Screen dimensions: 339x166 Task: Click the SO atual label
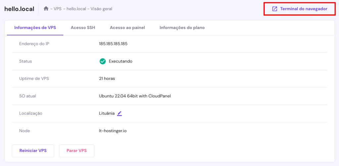(x=28, y=96)
